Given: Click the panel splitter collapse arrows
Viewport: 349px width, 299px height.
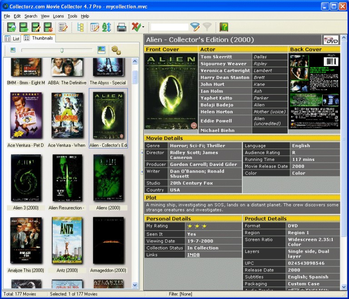Looking at the screenshot, I should click(x=142, y=163).
